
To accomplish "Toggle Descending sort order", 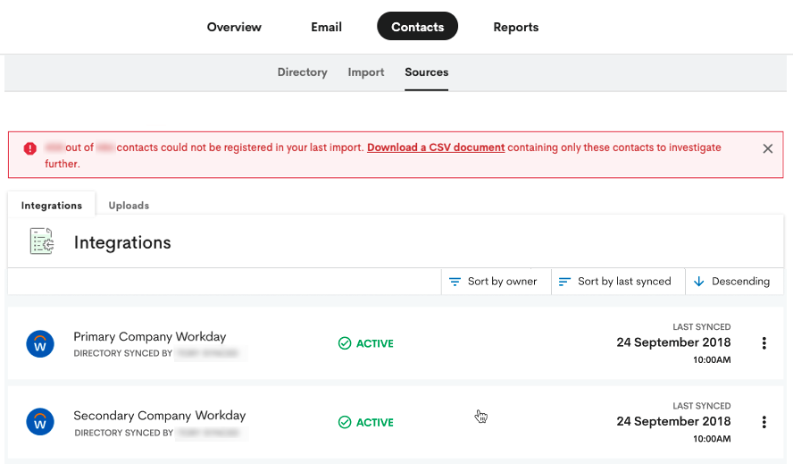I will pos(734,281).
